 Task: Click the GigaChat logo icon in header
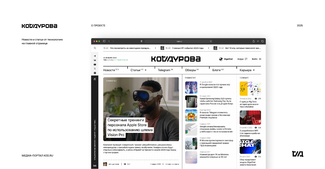221,59
